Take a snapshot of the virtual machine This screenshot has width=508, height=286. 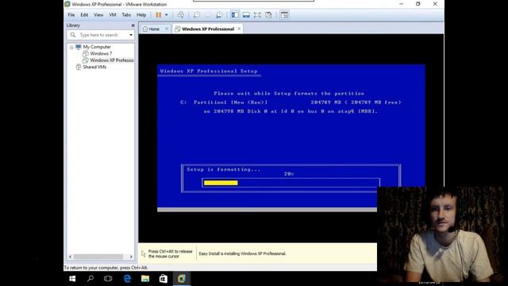pyautogui.click(x=197, y=15)
